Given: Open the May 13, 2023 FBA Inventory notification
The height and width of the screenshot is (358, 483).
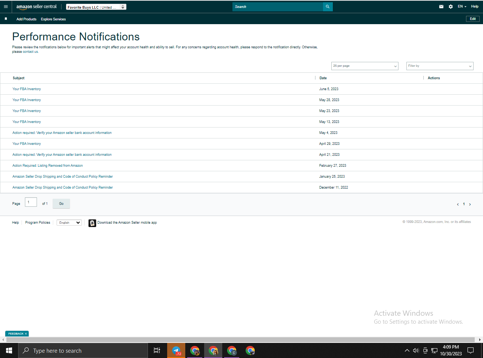Looking at the screenshot, I should (x=26, y=122).
